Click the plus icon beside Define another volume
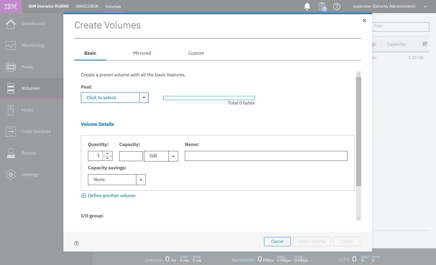The width and height of the screenshot is (436, 265). (x=84, y=196)
